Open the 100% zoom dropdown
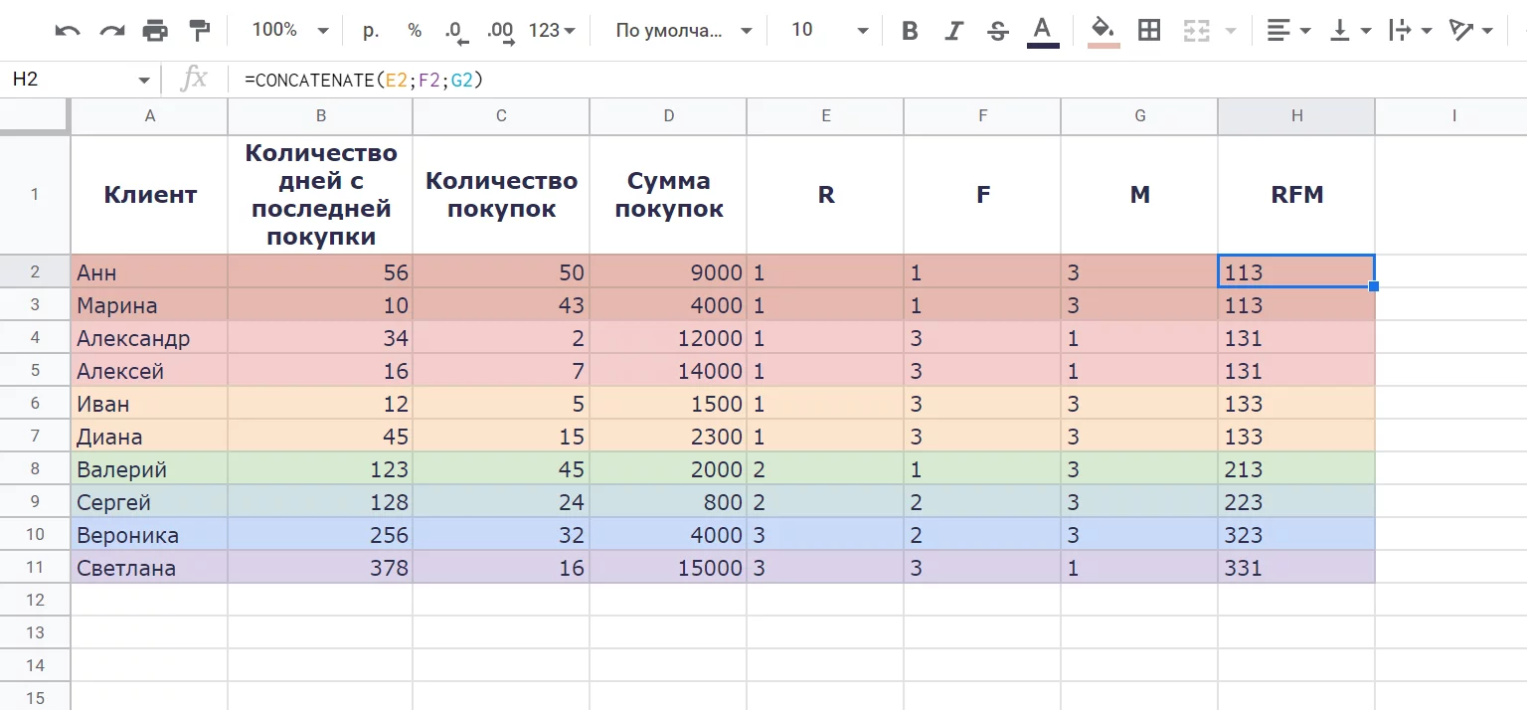 click(x=289, y=31)
